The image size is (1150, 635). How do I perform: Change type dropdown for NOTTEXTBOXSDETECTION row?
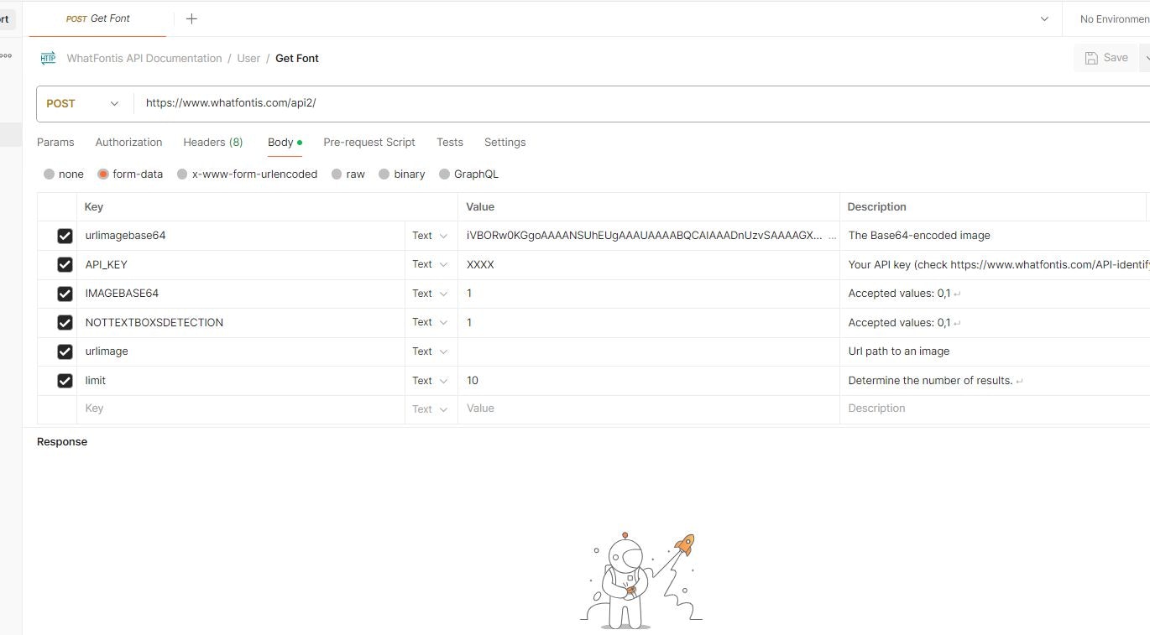coord(431,322)
